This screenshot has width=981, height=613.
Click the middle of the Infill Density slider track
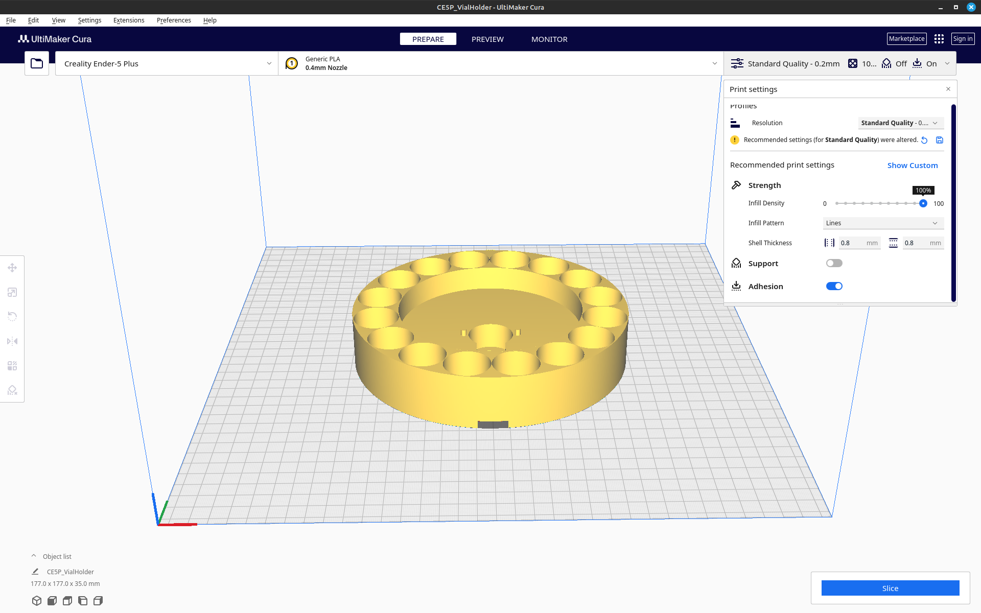880,203
